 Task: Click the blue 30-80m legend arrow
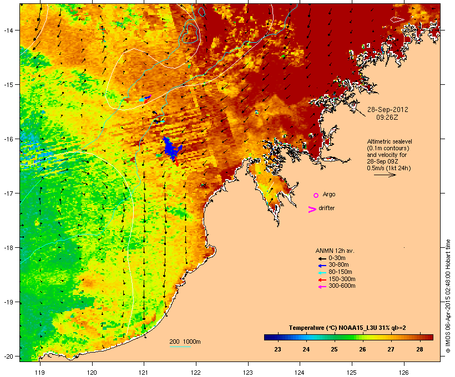(x=322, y=266)
